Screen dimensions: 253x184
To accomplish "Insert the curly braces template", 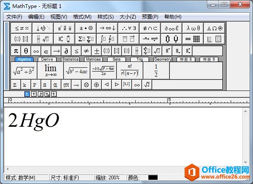I will click(126, 51).
